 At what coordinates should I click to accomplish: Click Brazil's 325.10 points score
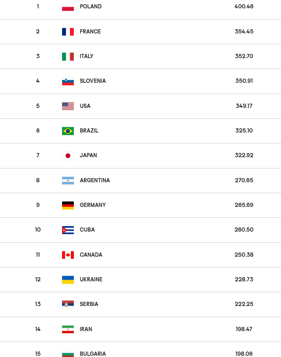tap(244, 131)
